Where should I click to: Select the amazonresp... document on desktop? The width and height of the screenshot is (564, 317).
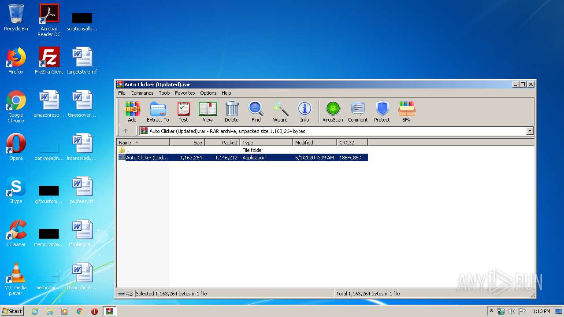(49, 104)
